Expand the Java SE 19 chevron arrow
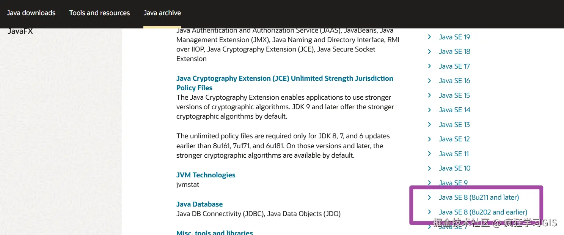Viewport: 564px width, 235px height. [429, 37]
